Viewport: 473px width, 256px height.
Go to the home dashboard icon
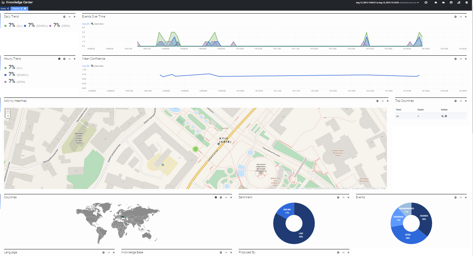(x=436, y=2)
